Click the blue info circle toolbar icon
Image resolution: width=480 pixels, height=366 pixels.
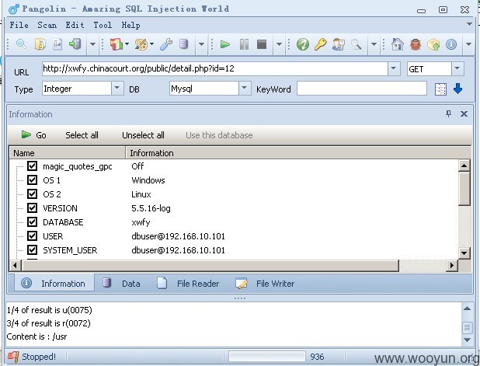coord(451,44)
